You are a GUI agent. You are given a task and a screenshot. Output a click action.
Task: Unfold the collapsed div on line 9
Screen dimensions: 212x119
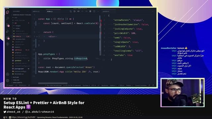coord(37,37)
